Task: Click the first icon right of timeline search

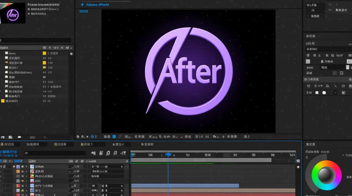Action: pyautogui.click(x=93, y=153)
